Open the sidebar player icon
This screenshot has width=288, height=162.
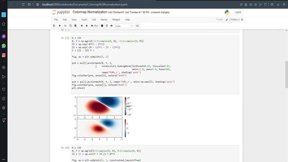click(4, 67)
